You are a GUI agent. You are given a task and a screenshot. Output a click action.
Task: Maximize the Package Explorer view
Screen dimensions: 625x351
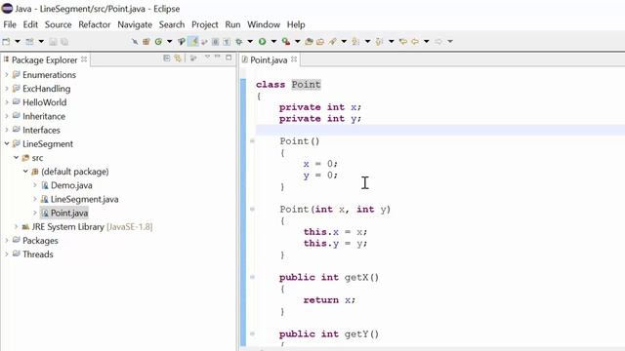click(x=229, y=58)
